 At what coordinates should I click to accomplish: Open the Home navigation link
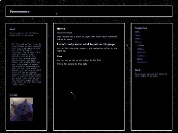click(137, 32)
